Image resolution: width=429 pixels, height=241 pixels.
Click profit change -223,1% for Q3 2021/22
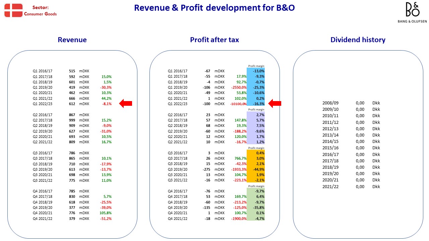point(240,180)
